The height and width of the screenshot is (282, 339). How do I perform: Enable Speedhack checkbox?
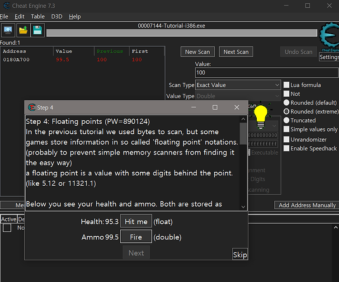(286, 148)
